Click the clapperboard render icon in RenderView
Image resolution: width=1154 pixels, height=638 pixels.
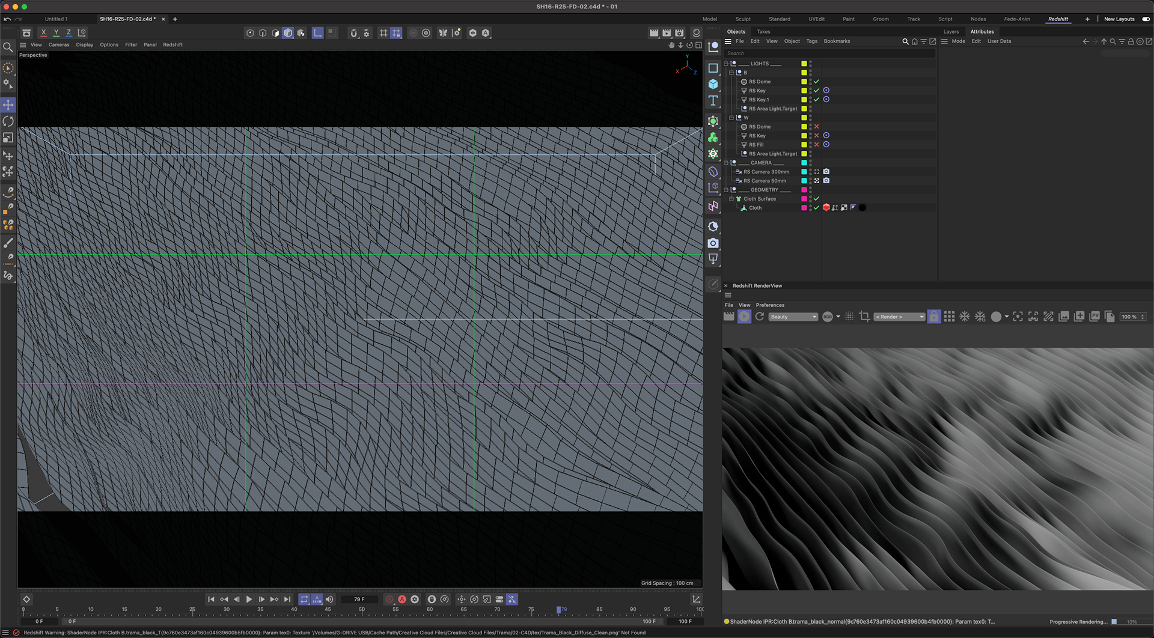pyautogui.click(x=728, y=317)
